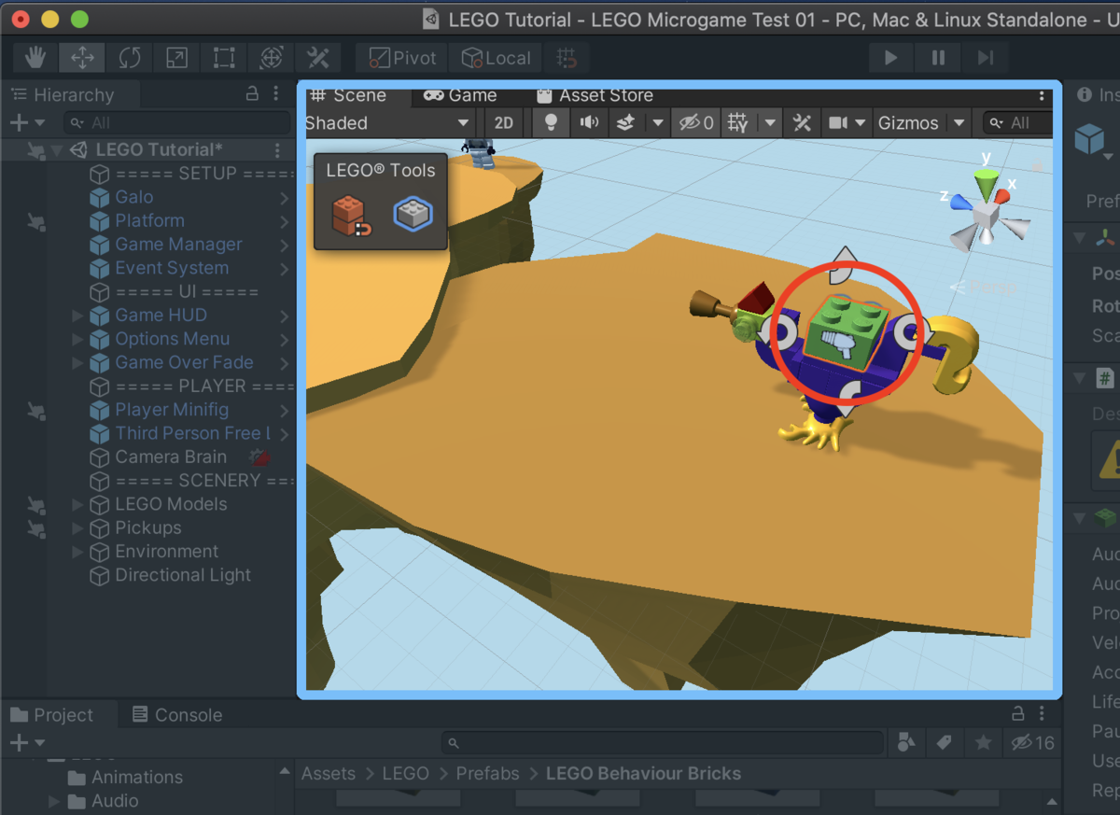This screenshot has width=1120, height=815.
Task: Select the Move tool in the toolbar
Action: pos(82,58)
